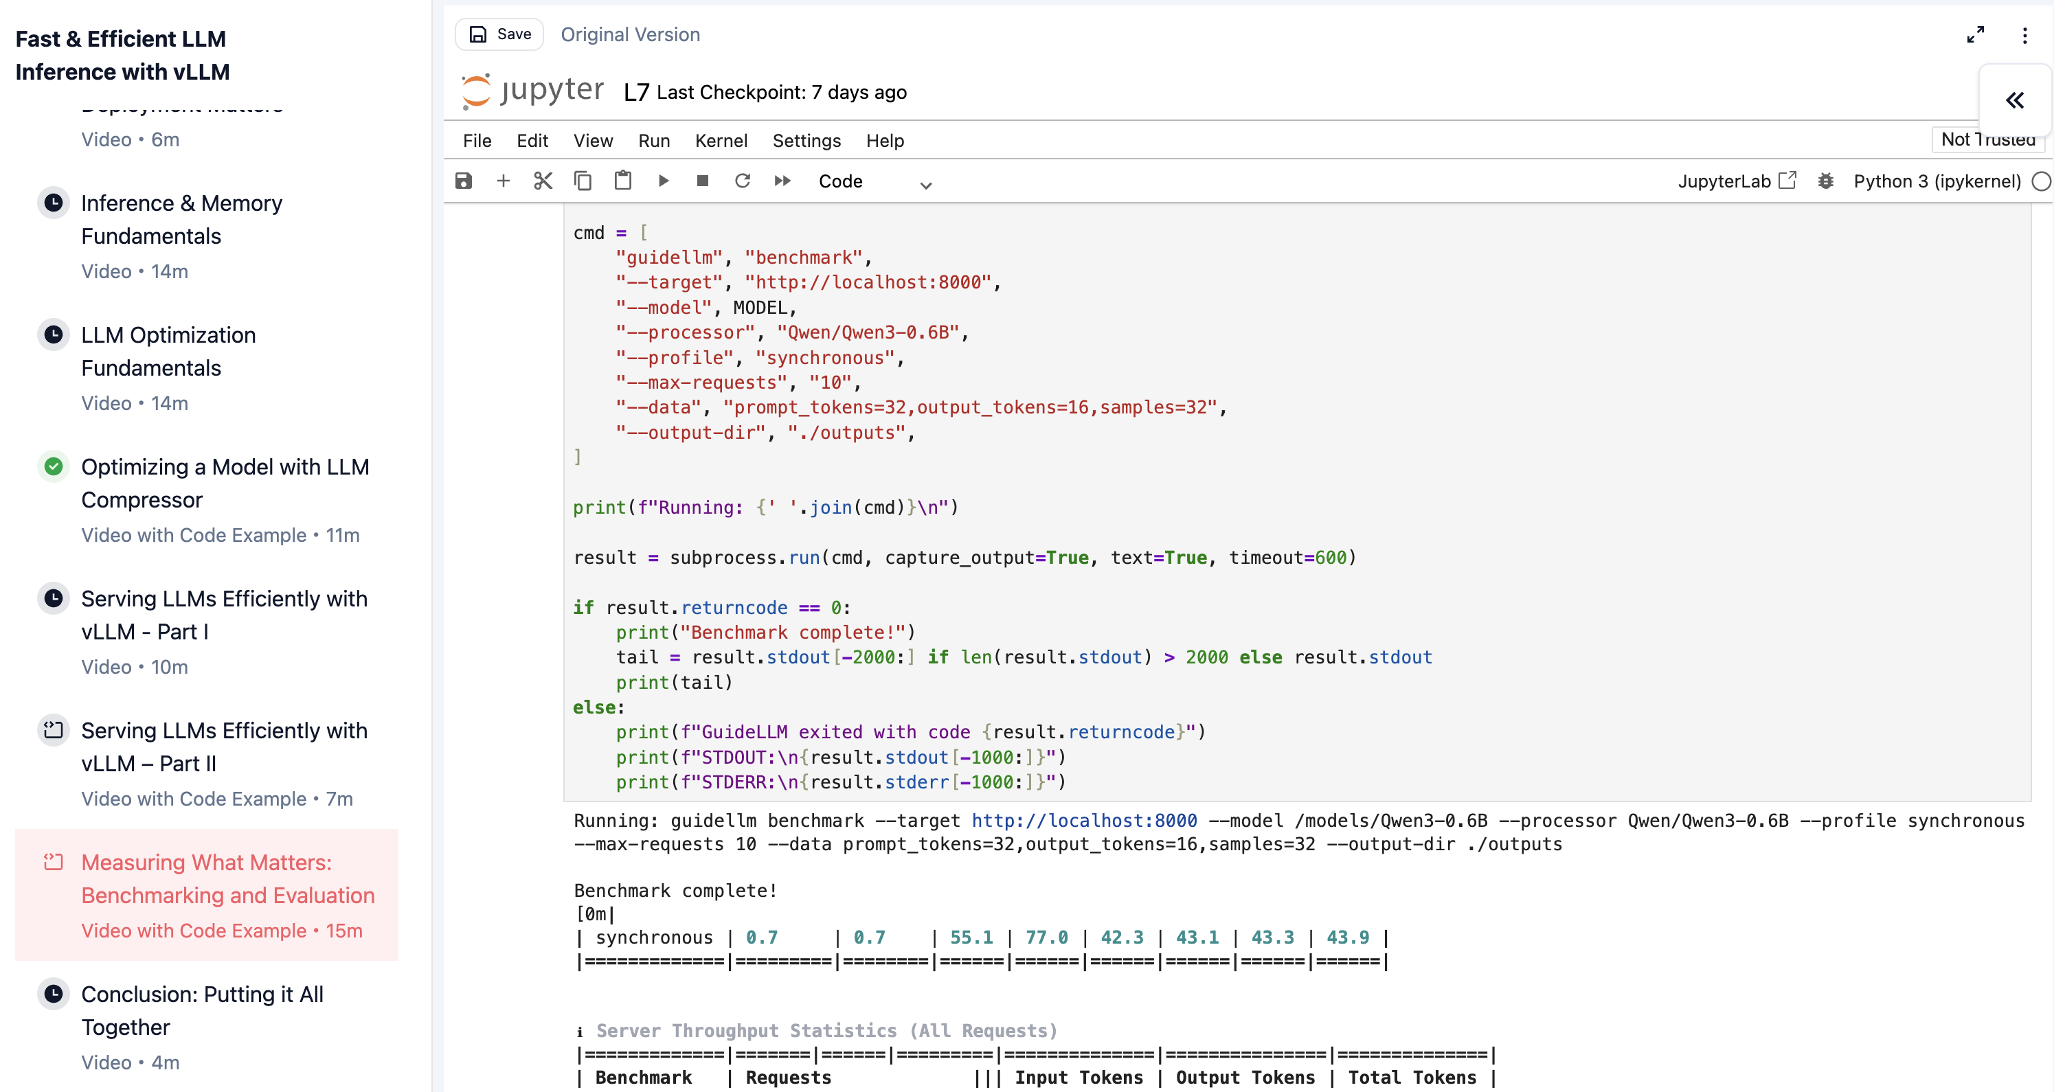Screen dimensions: 2054x1092
Task: Click the kernel status circle indicator
Action: click(2041, 181)
